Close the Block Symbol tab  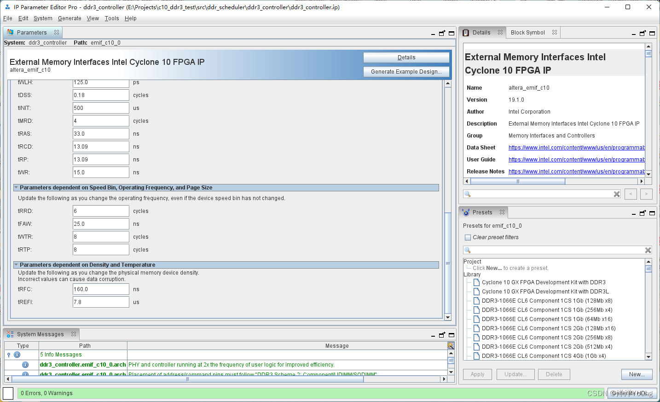pyautogui.click(x=555, y=32)
